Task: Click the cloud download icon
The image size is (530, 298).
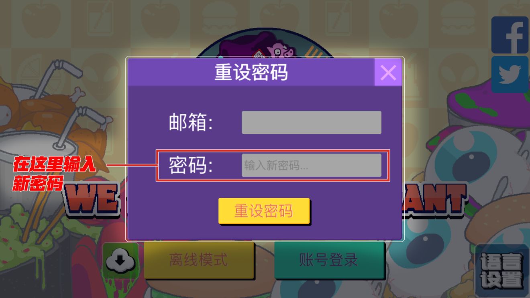Action: point(120,261)
